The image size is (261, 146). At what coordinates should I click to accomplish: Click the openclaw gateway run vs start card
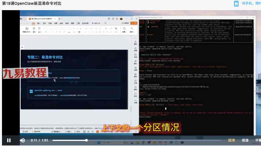[x=78, y=93]
